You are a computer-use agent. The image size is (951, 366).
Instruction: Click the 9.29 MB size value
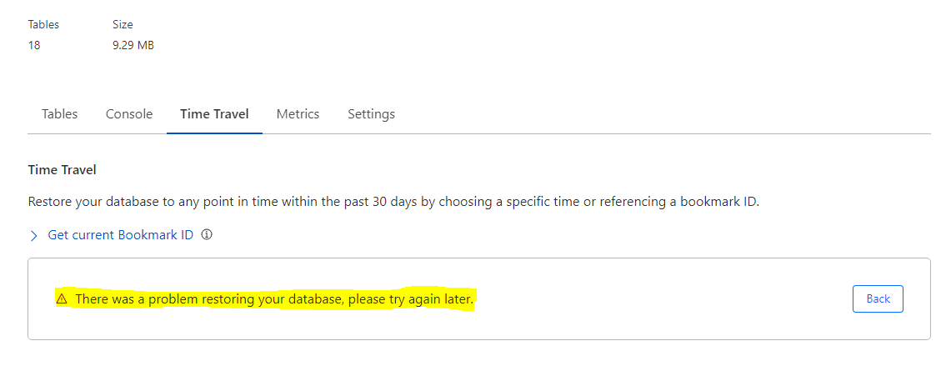(133, 46)
